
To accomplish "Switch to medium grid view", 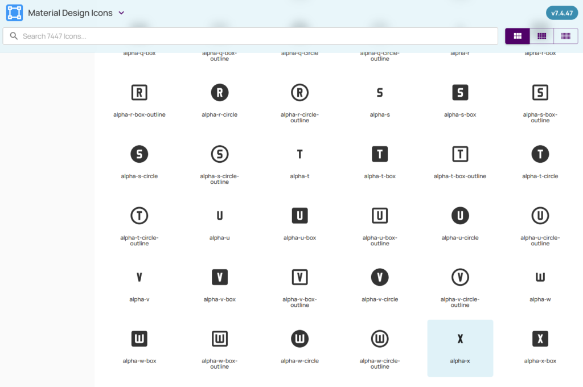I will (x=541, y=36).
